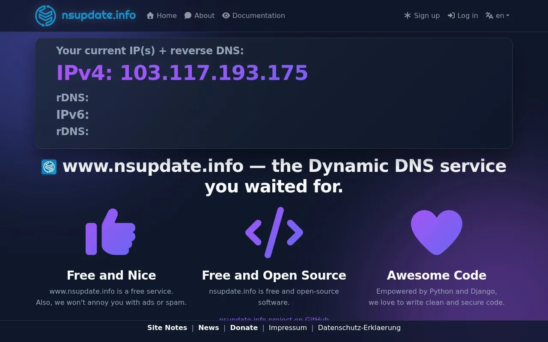
Task: Click the code brackets icon
Action: click(x=274, y=232)
